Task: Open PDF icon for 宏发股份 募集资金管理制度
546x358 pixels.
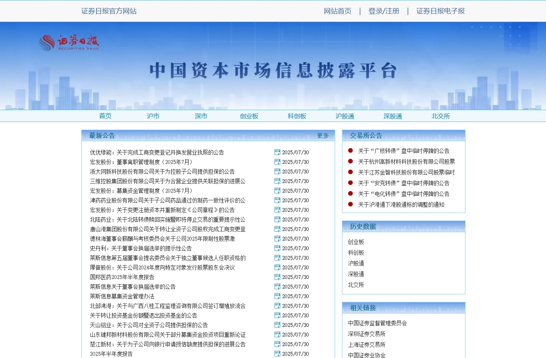Action: 277,191
